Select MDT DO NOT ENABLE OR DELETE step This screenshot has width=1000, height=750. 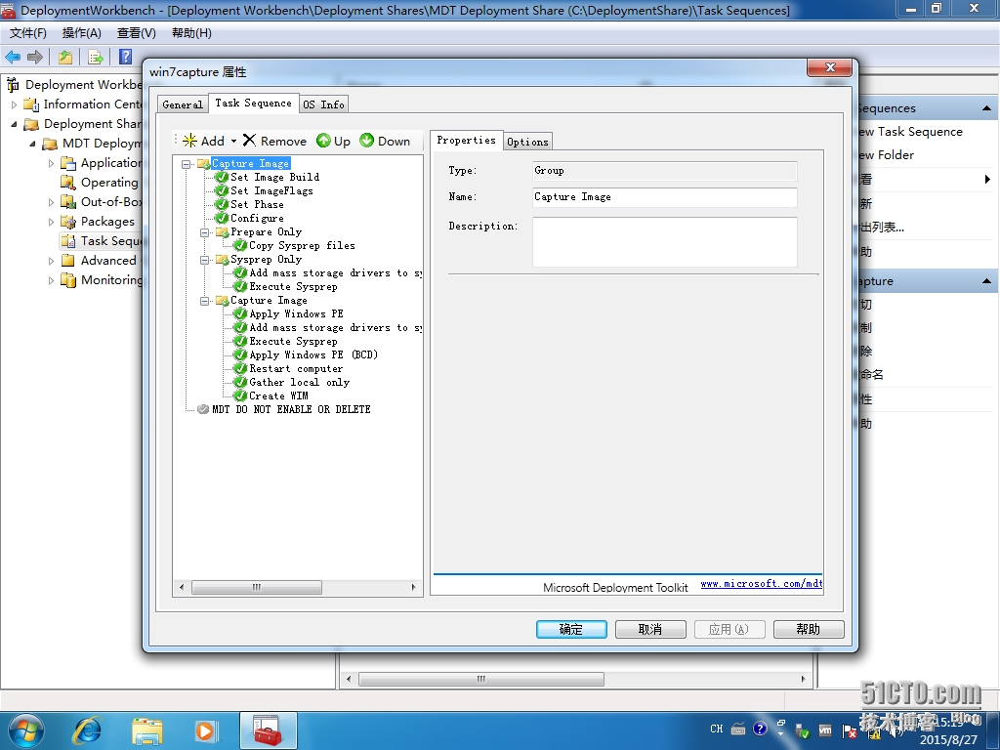pyautogui.click(x=291, y=409)
